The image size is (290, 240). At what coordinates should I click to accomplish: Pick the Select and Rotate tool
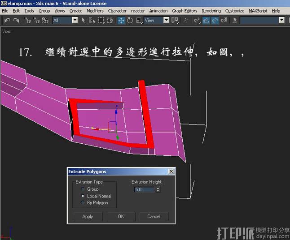(x=130, y=20)
